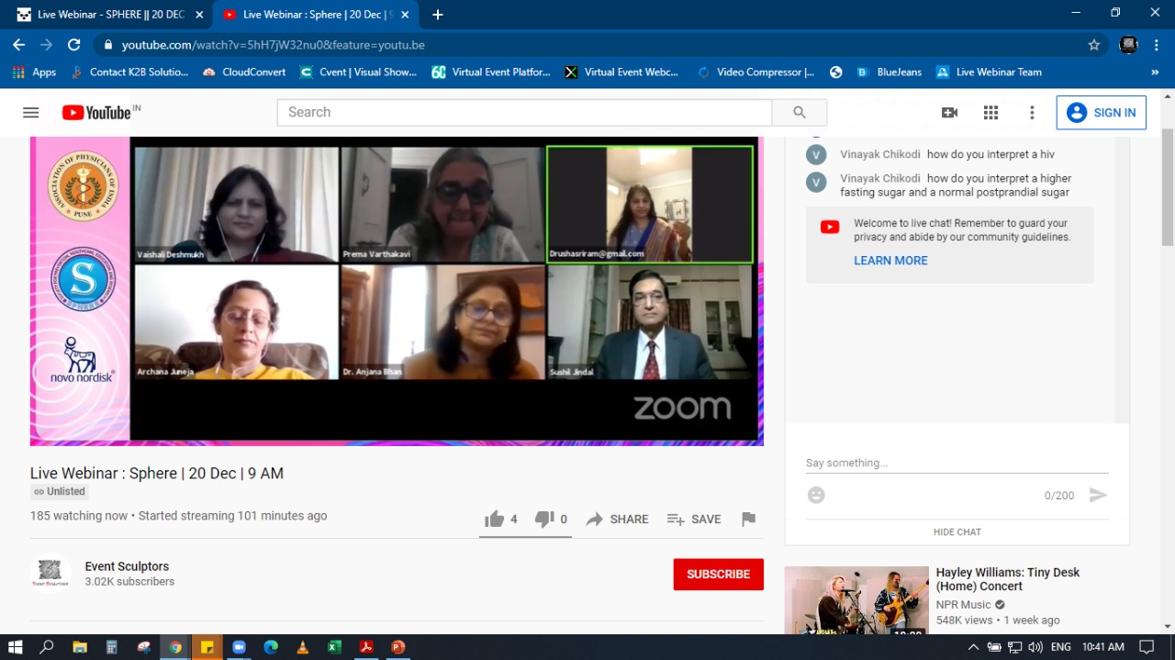Expand the hidden bookmarks overflow chevron
Image resolution: width=1175 pixels, height=660 pixels.
click(x=1155, y=72)
